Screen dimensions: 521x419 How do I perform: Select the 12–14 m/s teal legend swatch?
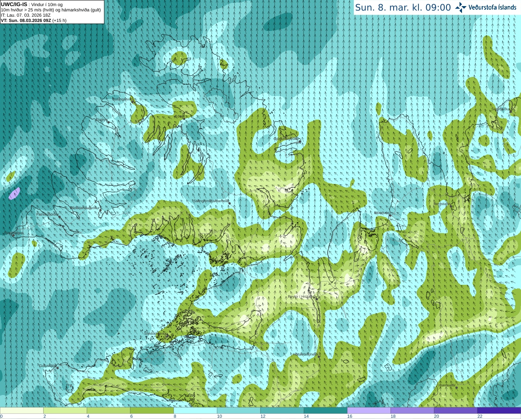pos(282,410)
